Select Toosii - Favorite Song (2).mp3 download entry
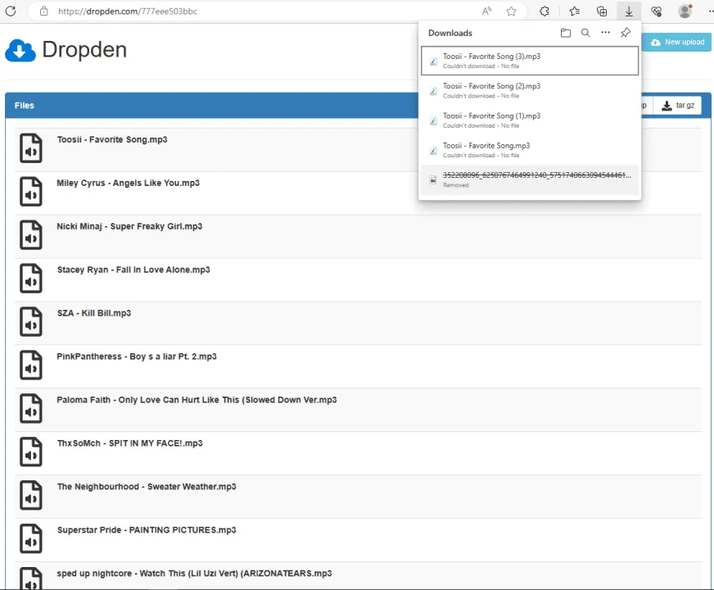Viewport: 714px width, 590px height. pos(530,90)
